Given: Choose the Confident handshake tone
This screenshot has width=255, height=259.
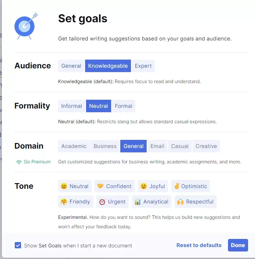Looking at the screenshot, I should (x=115, y=186).
